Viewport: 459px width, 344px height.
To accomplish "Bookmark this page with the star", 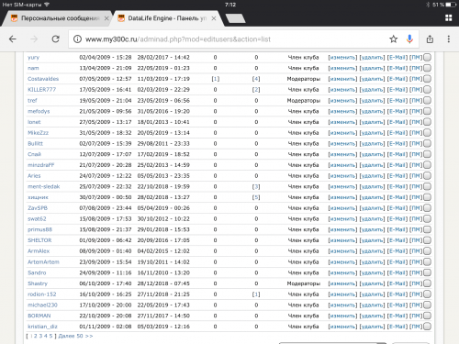I will [x=393, y=39].
